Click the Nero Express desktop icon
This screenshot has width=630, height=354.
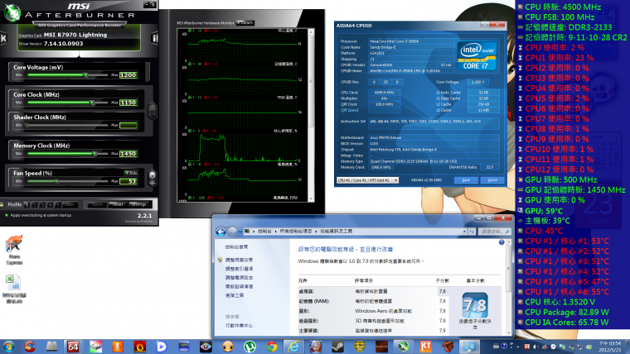pyautogui.click(x=15, y=246)
